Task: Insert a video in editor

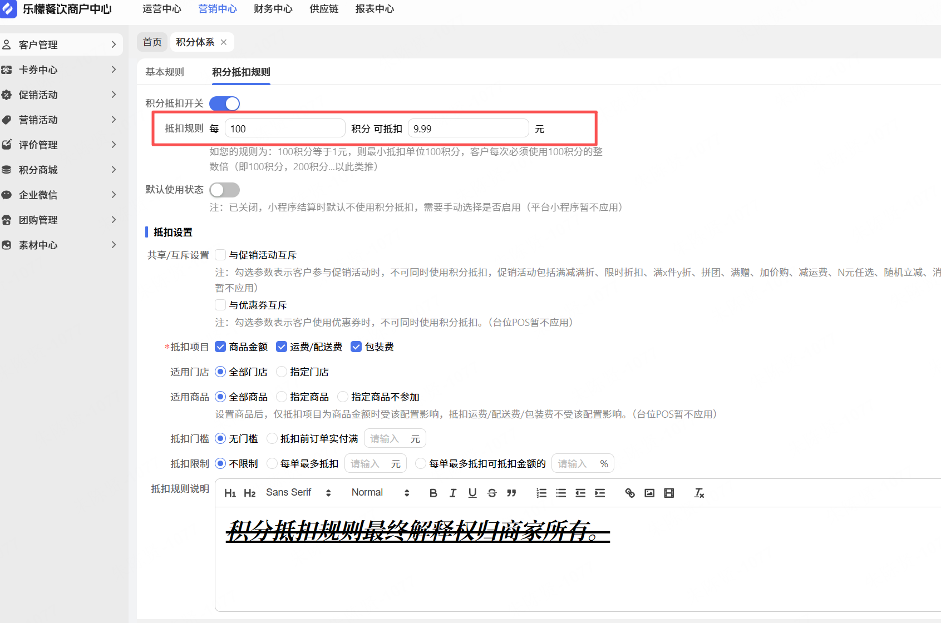Action: (669, 493)
